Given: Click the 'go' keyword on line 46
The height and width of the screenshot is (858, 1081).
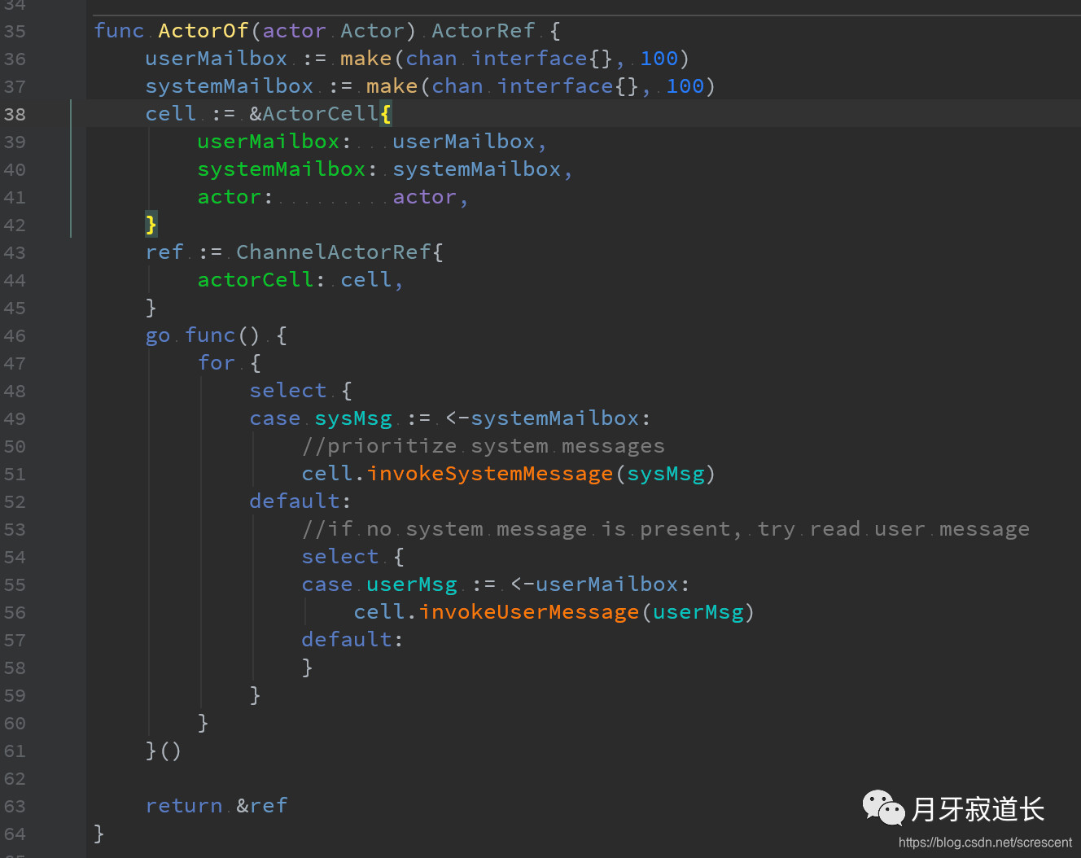Looking at the screenshot, I should [158, 335].
